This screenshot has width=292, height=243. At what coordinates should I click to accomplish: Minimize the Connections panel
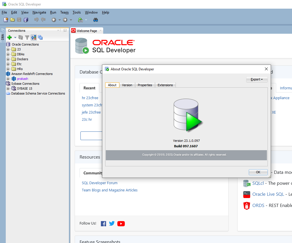coord(65,31)
